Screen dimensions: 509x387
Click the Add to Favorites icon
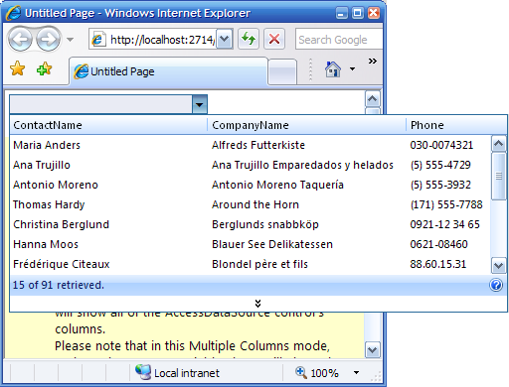coord(45,68)
